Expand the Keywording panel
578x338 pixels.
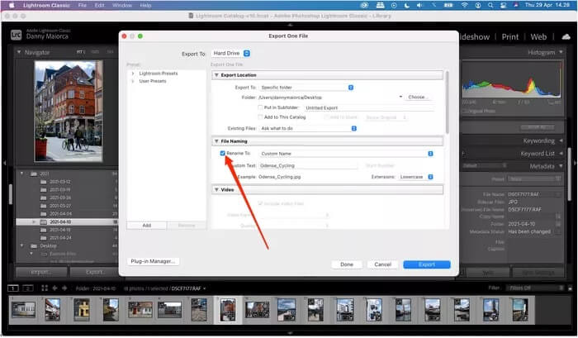click(x=561, y=140)
